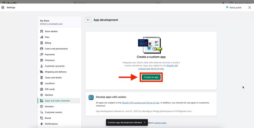Click the Plan icon
Image resolution: width=254 pixels, height=128 pixels.
click(x=42, y=37)
